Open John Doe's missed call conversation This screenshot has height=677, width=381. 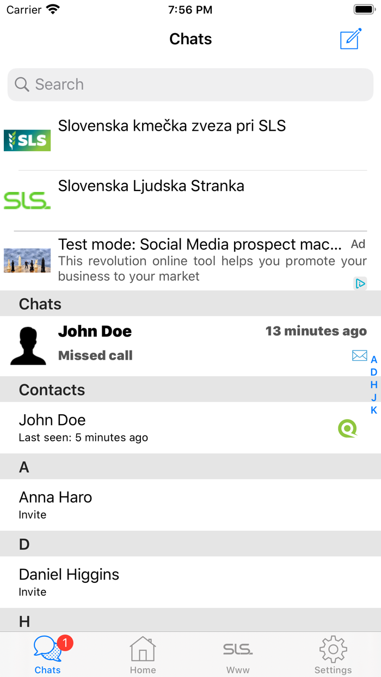tap(163, 343)
